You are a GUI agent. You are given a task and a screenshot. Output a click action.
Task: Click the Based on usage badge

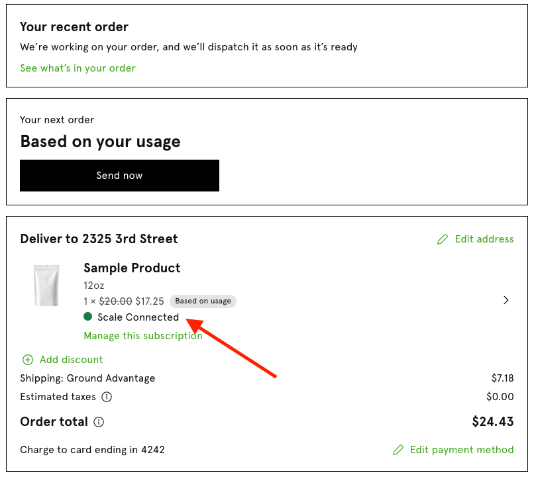[x=203, y=301]
